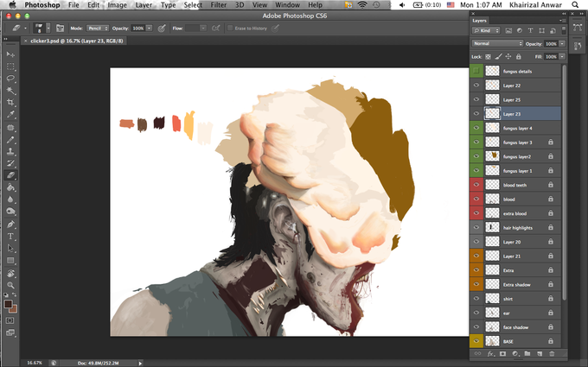Image resolution: width=588 pixels, height=367 pixels.
Task: Select the Lasso tool
Action: tap(10, 79)
